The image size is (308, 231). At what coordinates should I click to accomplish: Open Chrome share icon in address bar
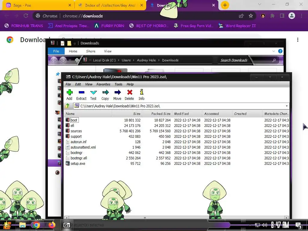(241, 16)
